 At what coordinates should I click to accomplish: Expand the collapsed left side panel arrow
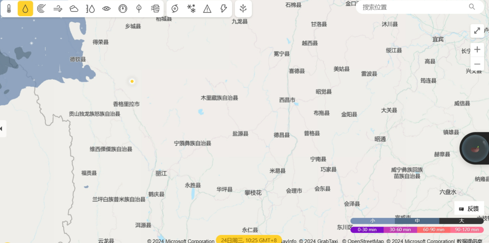[x=2, y=129]
